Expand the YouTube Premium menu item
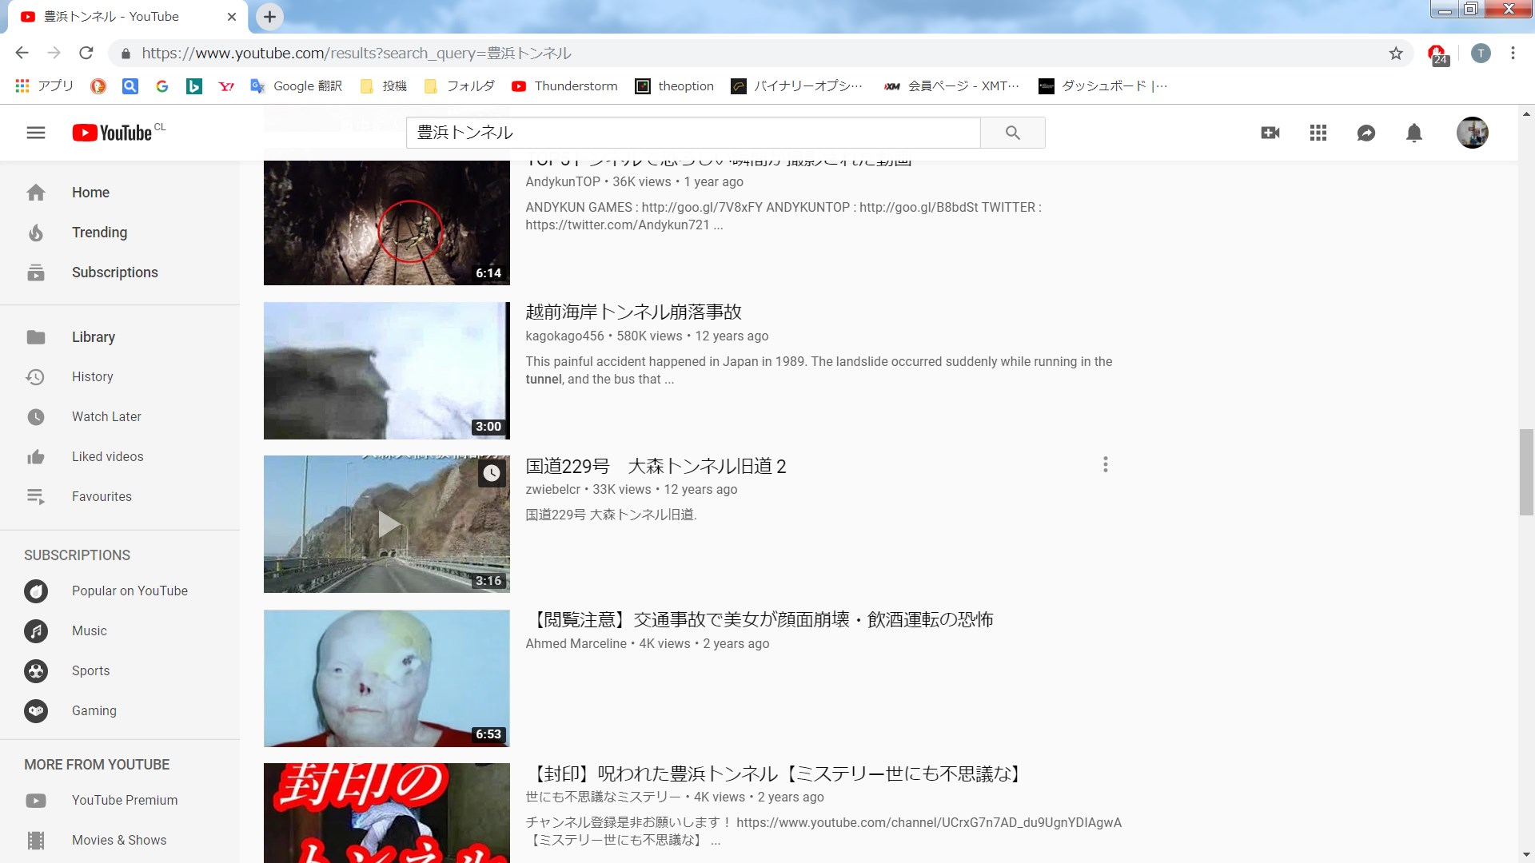This screenshot has height=863, width=1535. [x=125, y=800]
